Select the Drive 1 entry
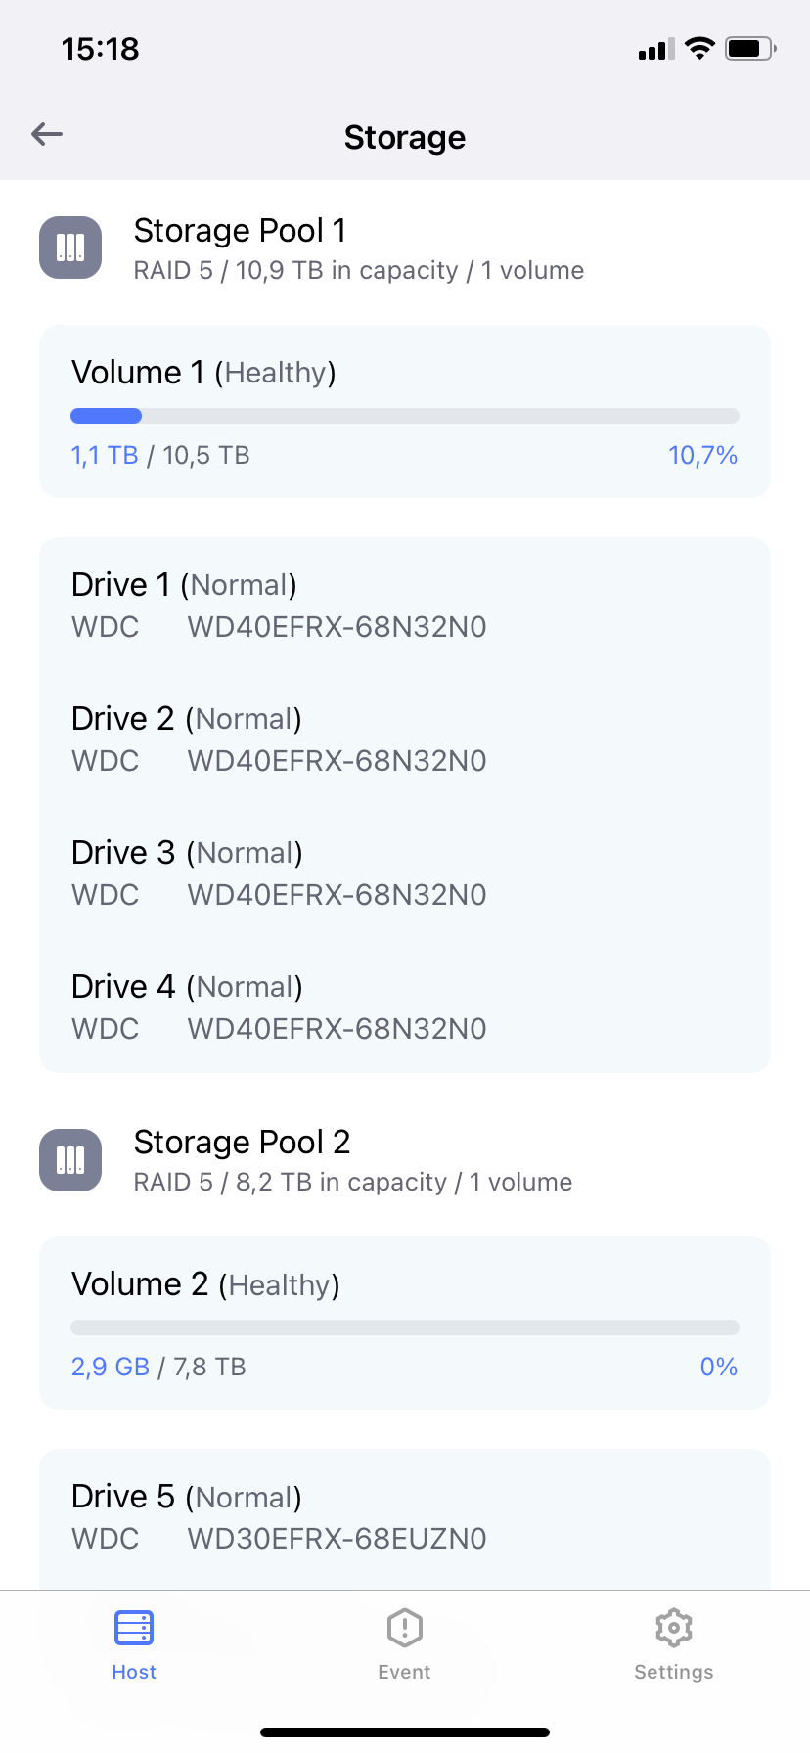Viewport: 810px width, 1753px height. pos(405,606)
